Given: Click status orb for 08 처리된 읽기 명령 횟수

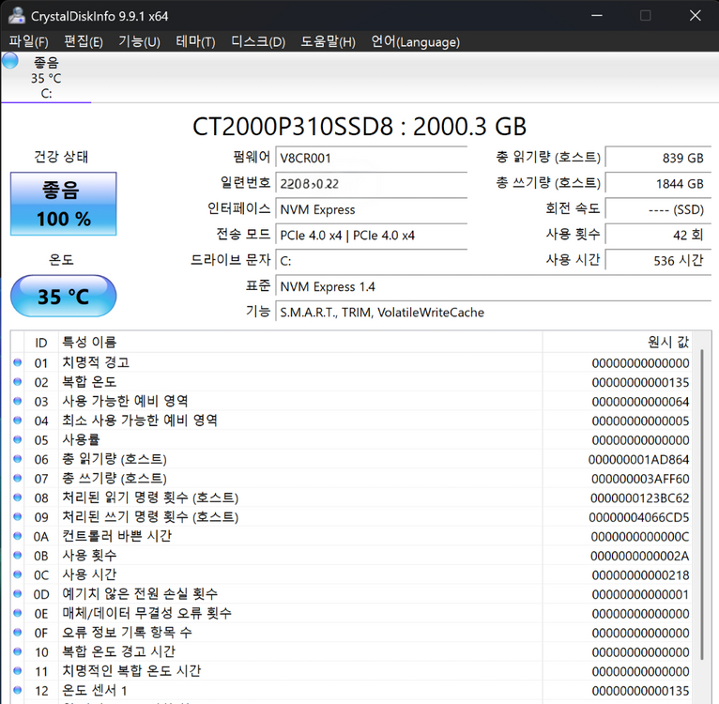Looking at the screenshot, I should click(18, 497).
